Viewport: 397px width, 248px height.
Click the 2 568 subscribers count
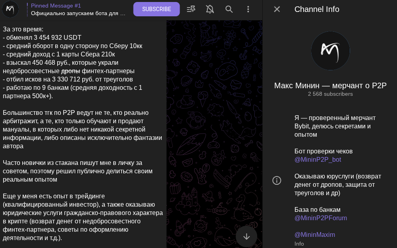coord(330,94)
